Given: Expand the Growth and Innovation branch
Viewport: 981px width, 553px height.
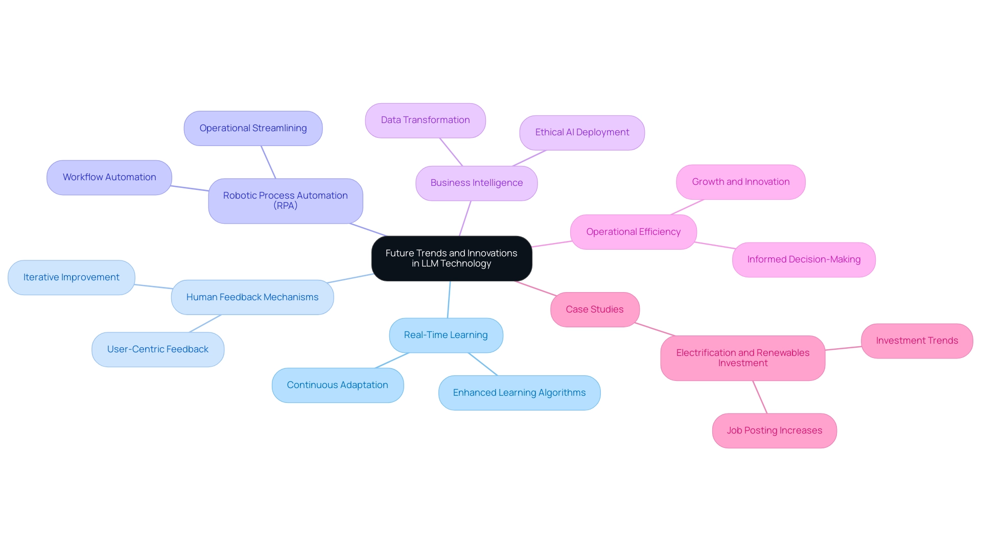Looking at the screenshot, I should (742, 181).
